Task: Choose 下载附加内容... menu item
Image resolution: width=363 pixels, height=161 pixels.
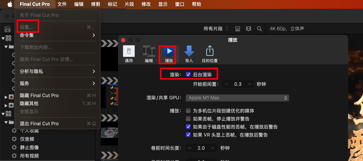Action: [57, 47]
